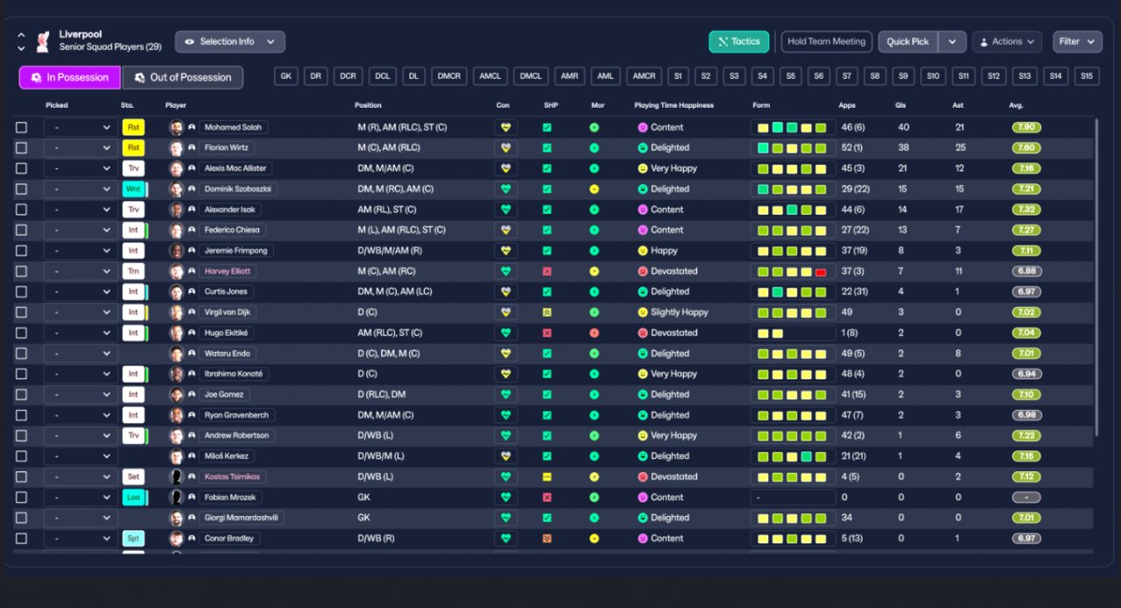Open Dominik Szoboszlai's Picked position dropdown
The width and height of the screenshot is (1121, 608).
[81, 189]
